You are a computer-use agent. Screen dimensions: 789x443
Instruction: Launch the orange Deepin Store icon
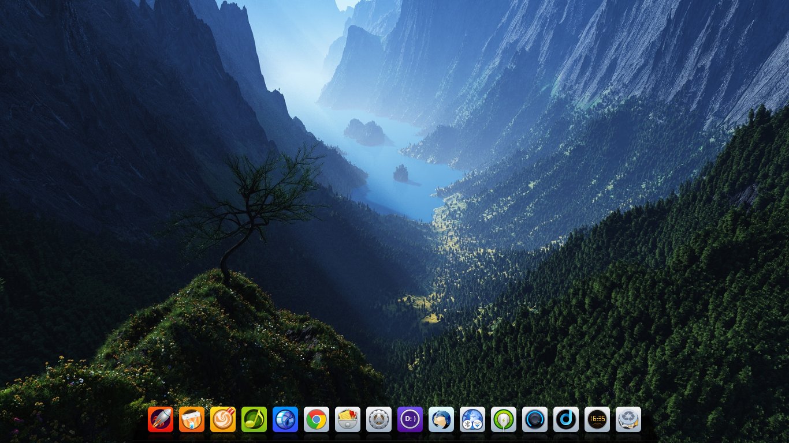coord(192,419)
